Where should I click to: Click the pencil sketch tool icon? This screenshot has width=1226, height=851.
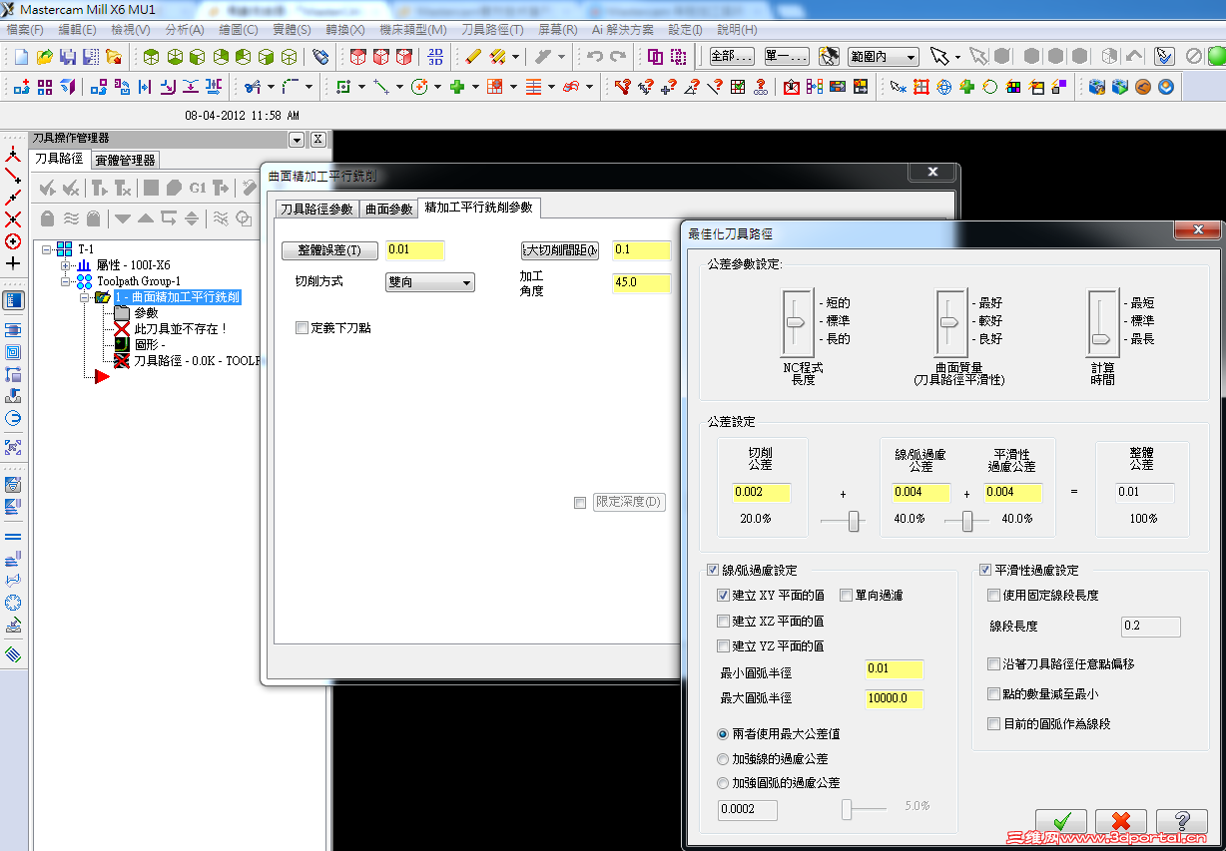click(x=473, y=57)
